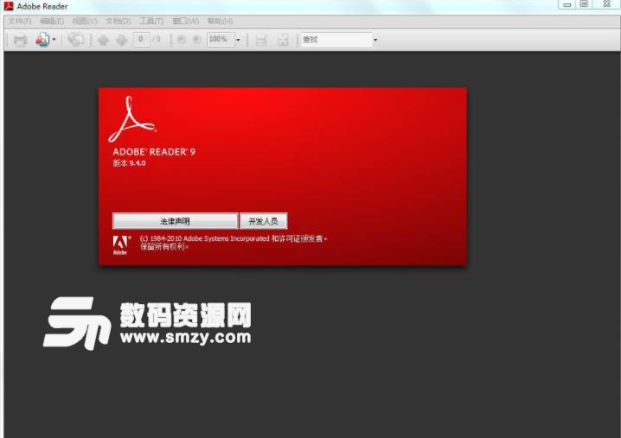Click the page number input field
621x438 pixels.
141,39
